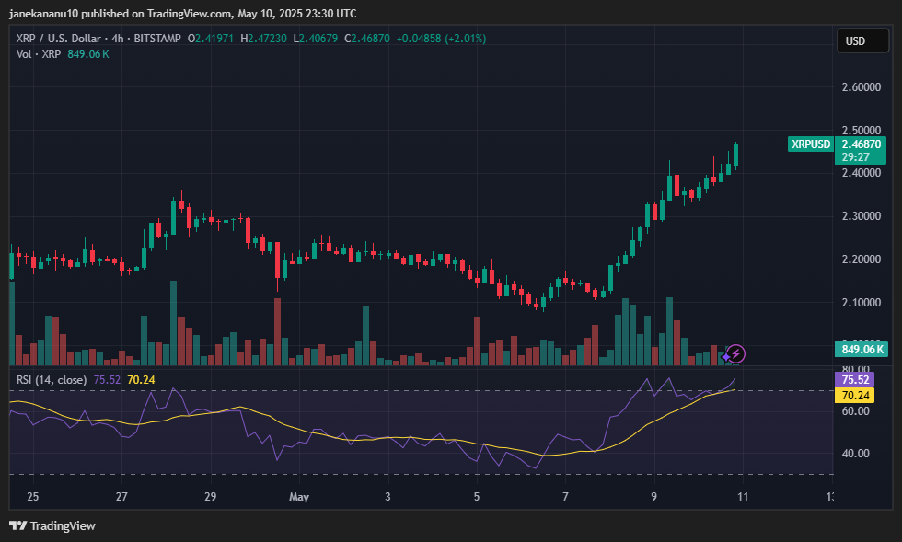Click the yellow 70.24 RSI axis tag

[x=855, y=396]
